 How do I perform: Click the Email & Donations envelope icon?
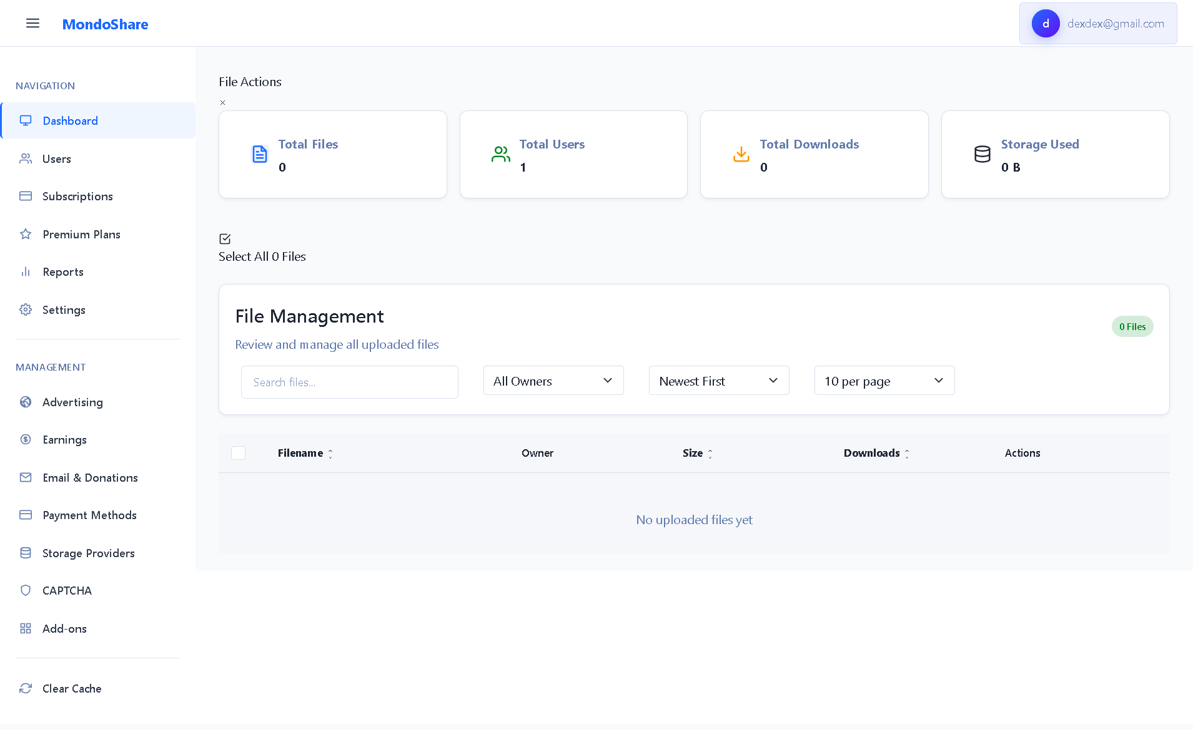(x=26, y=477)
